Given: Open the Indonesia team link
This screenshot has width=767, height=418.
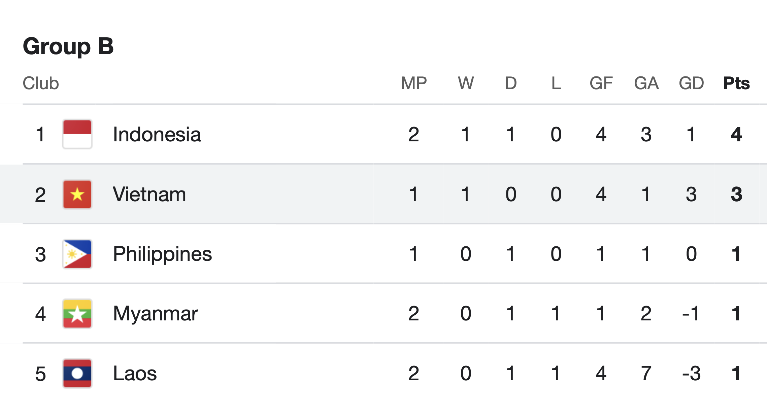Looking at the screenshot, I should click(157, 134).
